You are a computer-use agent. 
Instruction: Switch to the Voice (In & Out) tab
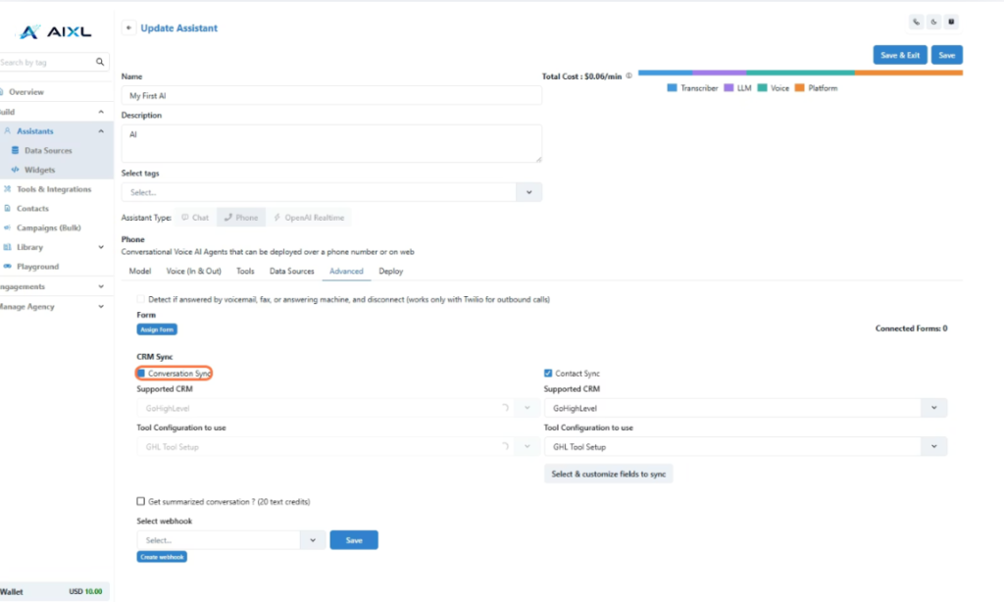tap(193, 271)
